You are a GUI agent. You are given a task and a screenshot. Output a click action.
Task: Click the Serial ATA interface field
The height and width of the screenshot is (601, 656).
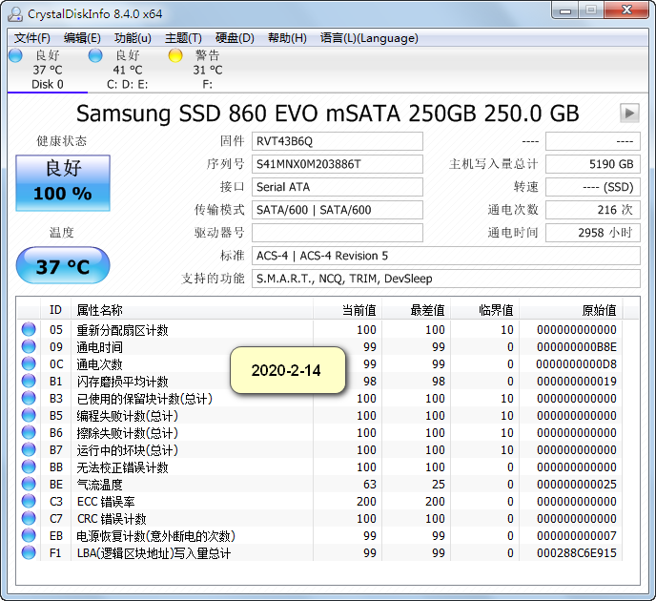338,187
